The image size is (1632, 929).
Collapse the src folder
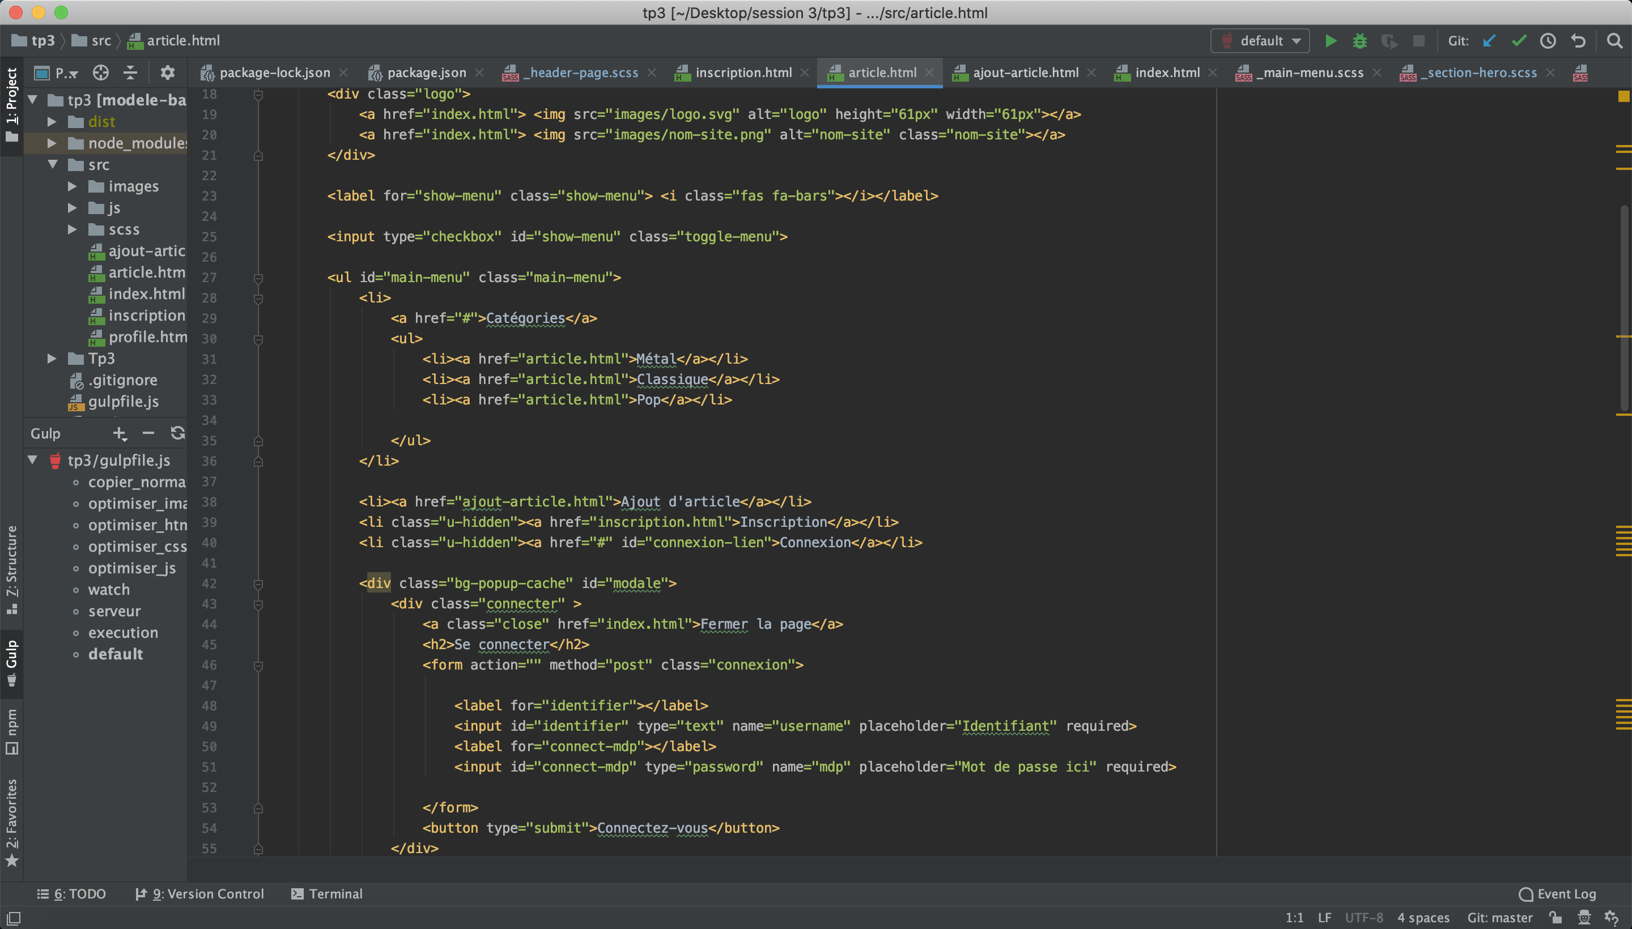click(x=53, y=165)
